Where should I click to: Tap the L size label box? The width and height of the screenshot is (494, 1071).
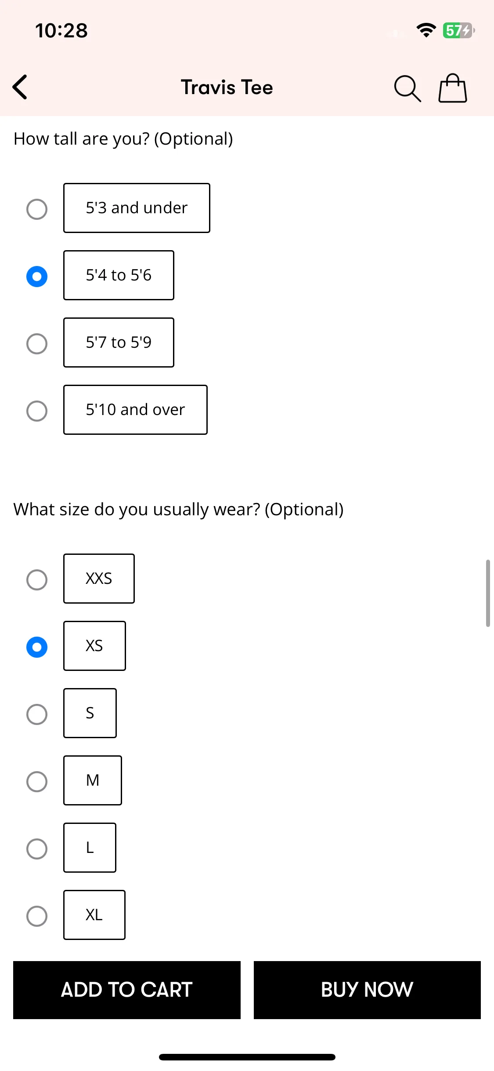(x=90, y=848)
